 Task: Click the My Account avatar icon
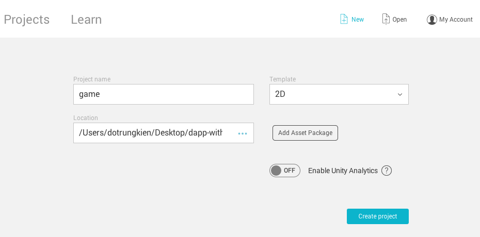(431, 20)
